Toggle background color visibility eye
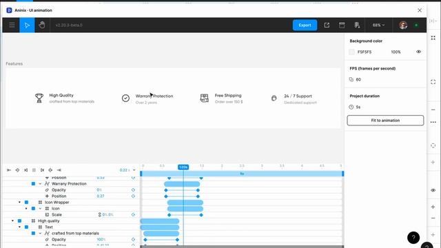 [x=418, y=52]
